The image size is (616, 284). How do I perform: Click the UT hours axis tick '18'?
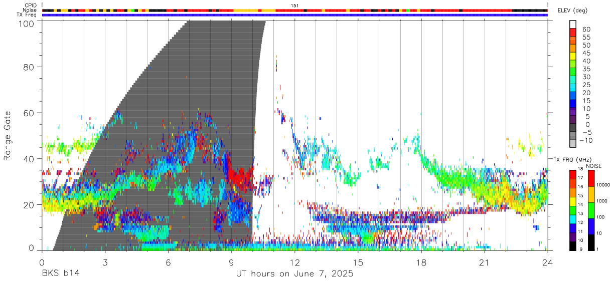[421, 262]
